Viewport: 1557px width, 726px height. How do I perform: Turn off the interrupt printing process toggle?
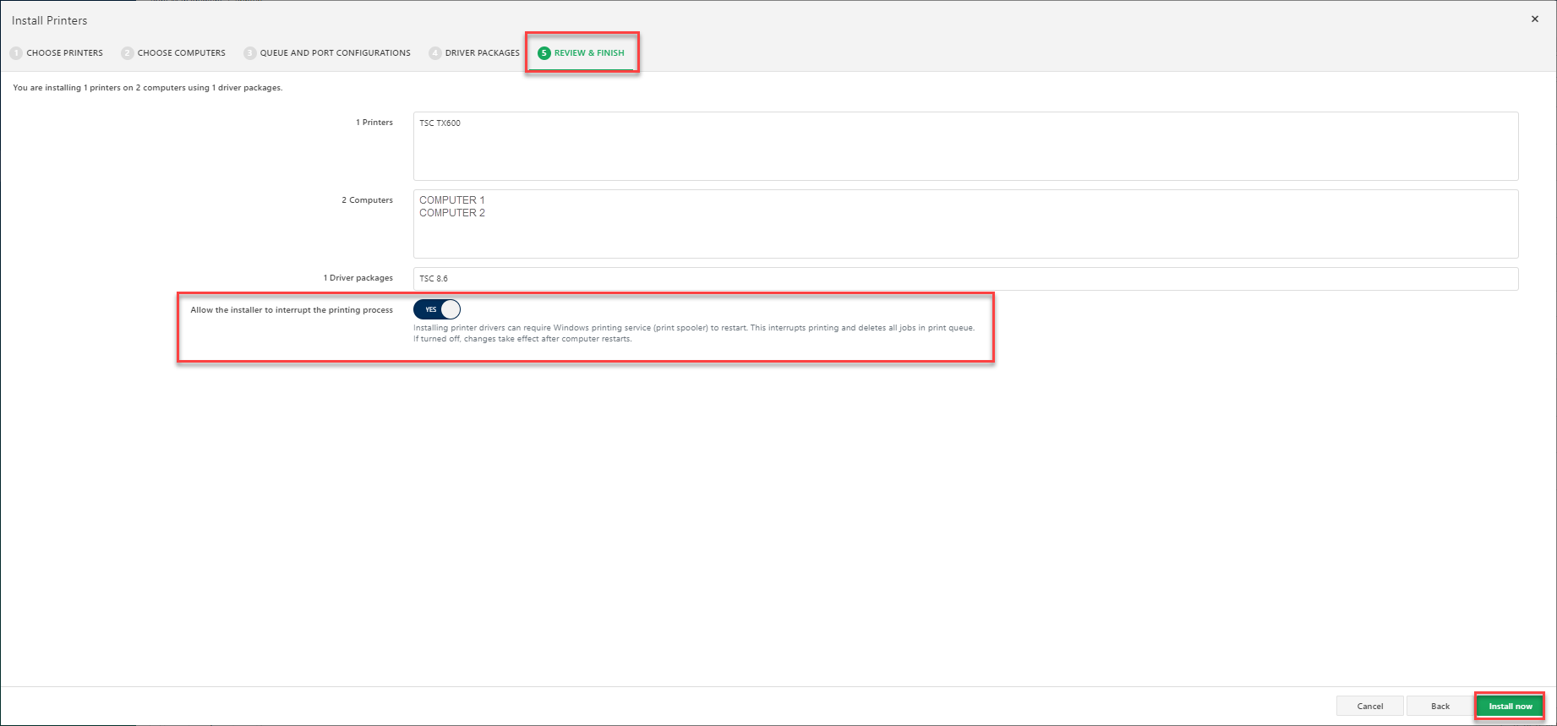437,309
